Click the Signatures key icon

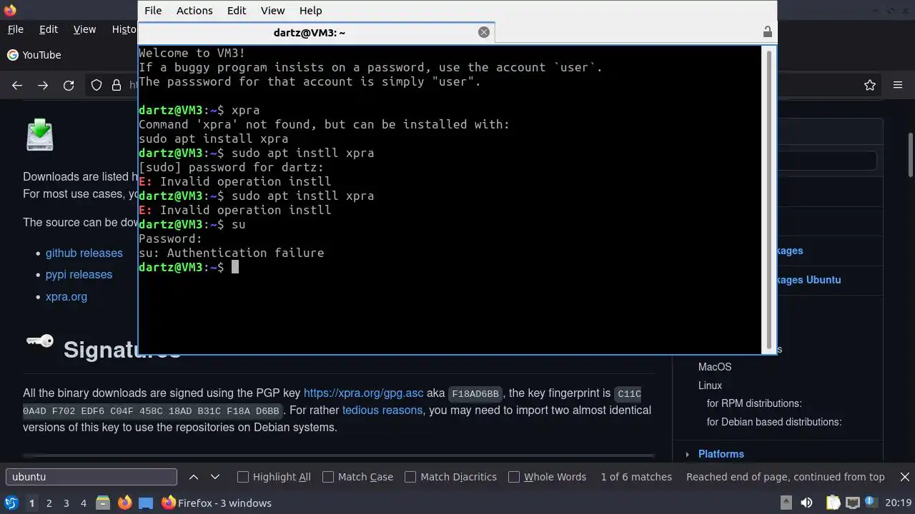point(40,341)
